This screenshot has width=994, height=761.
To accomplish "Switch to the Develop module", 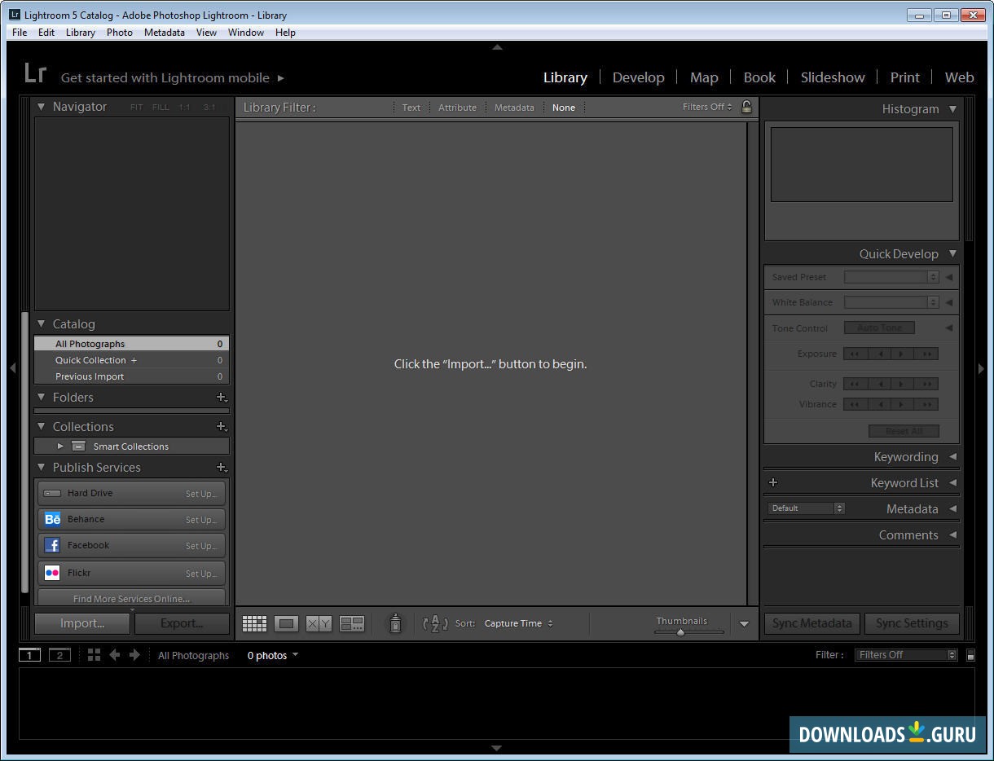I will 638,77.
